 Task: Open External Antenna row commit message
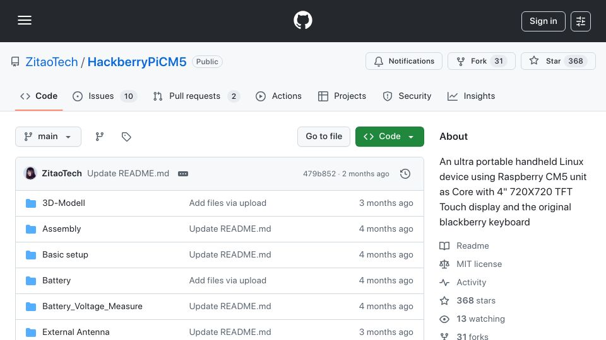tap(230, 332)
